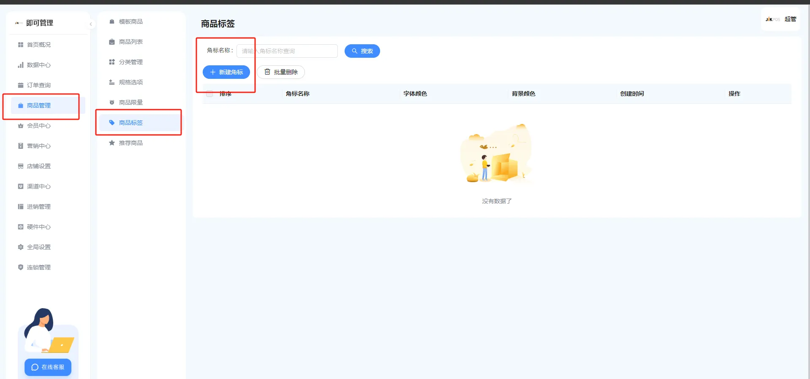Click the 商品列表 icon in submenu

pos(112,42)
